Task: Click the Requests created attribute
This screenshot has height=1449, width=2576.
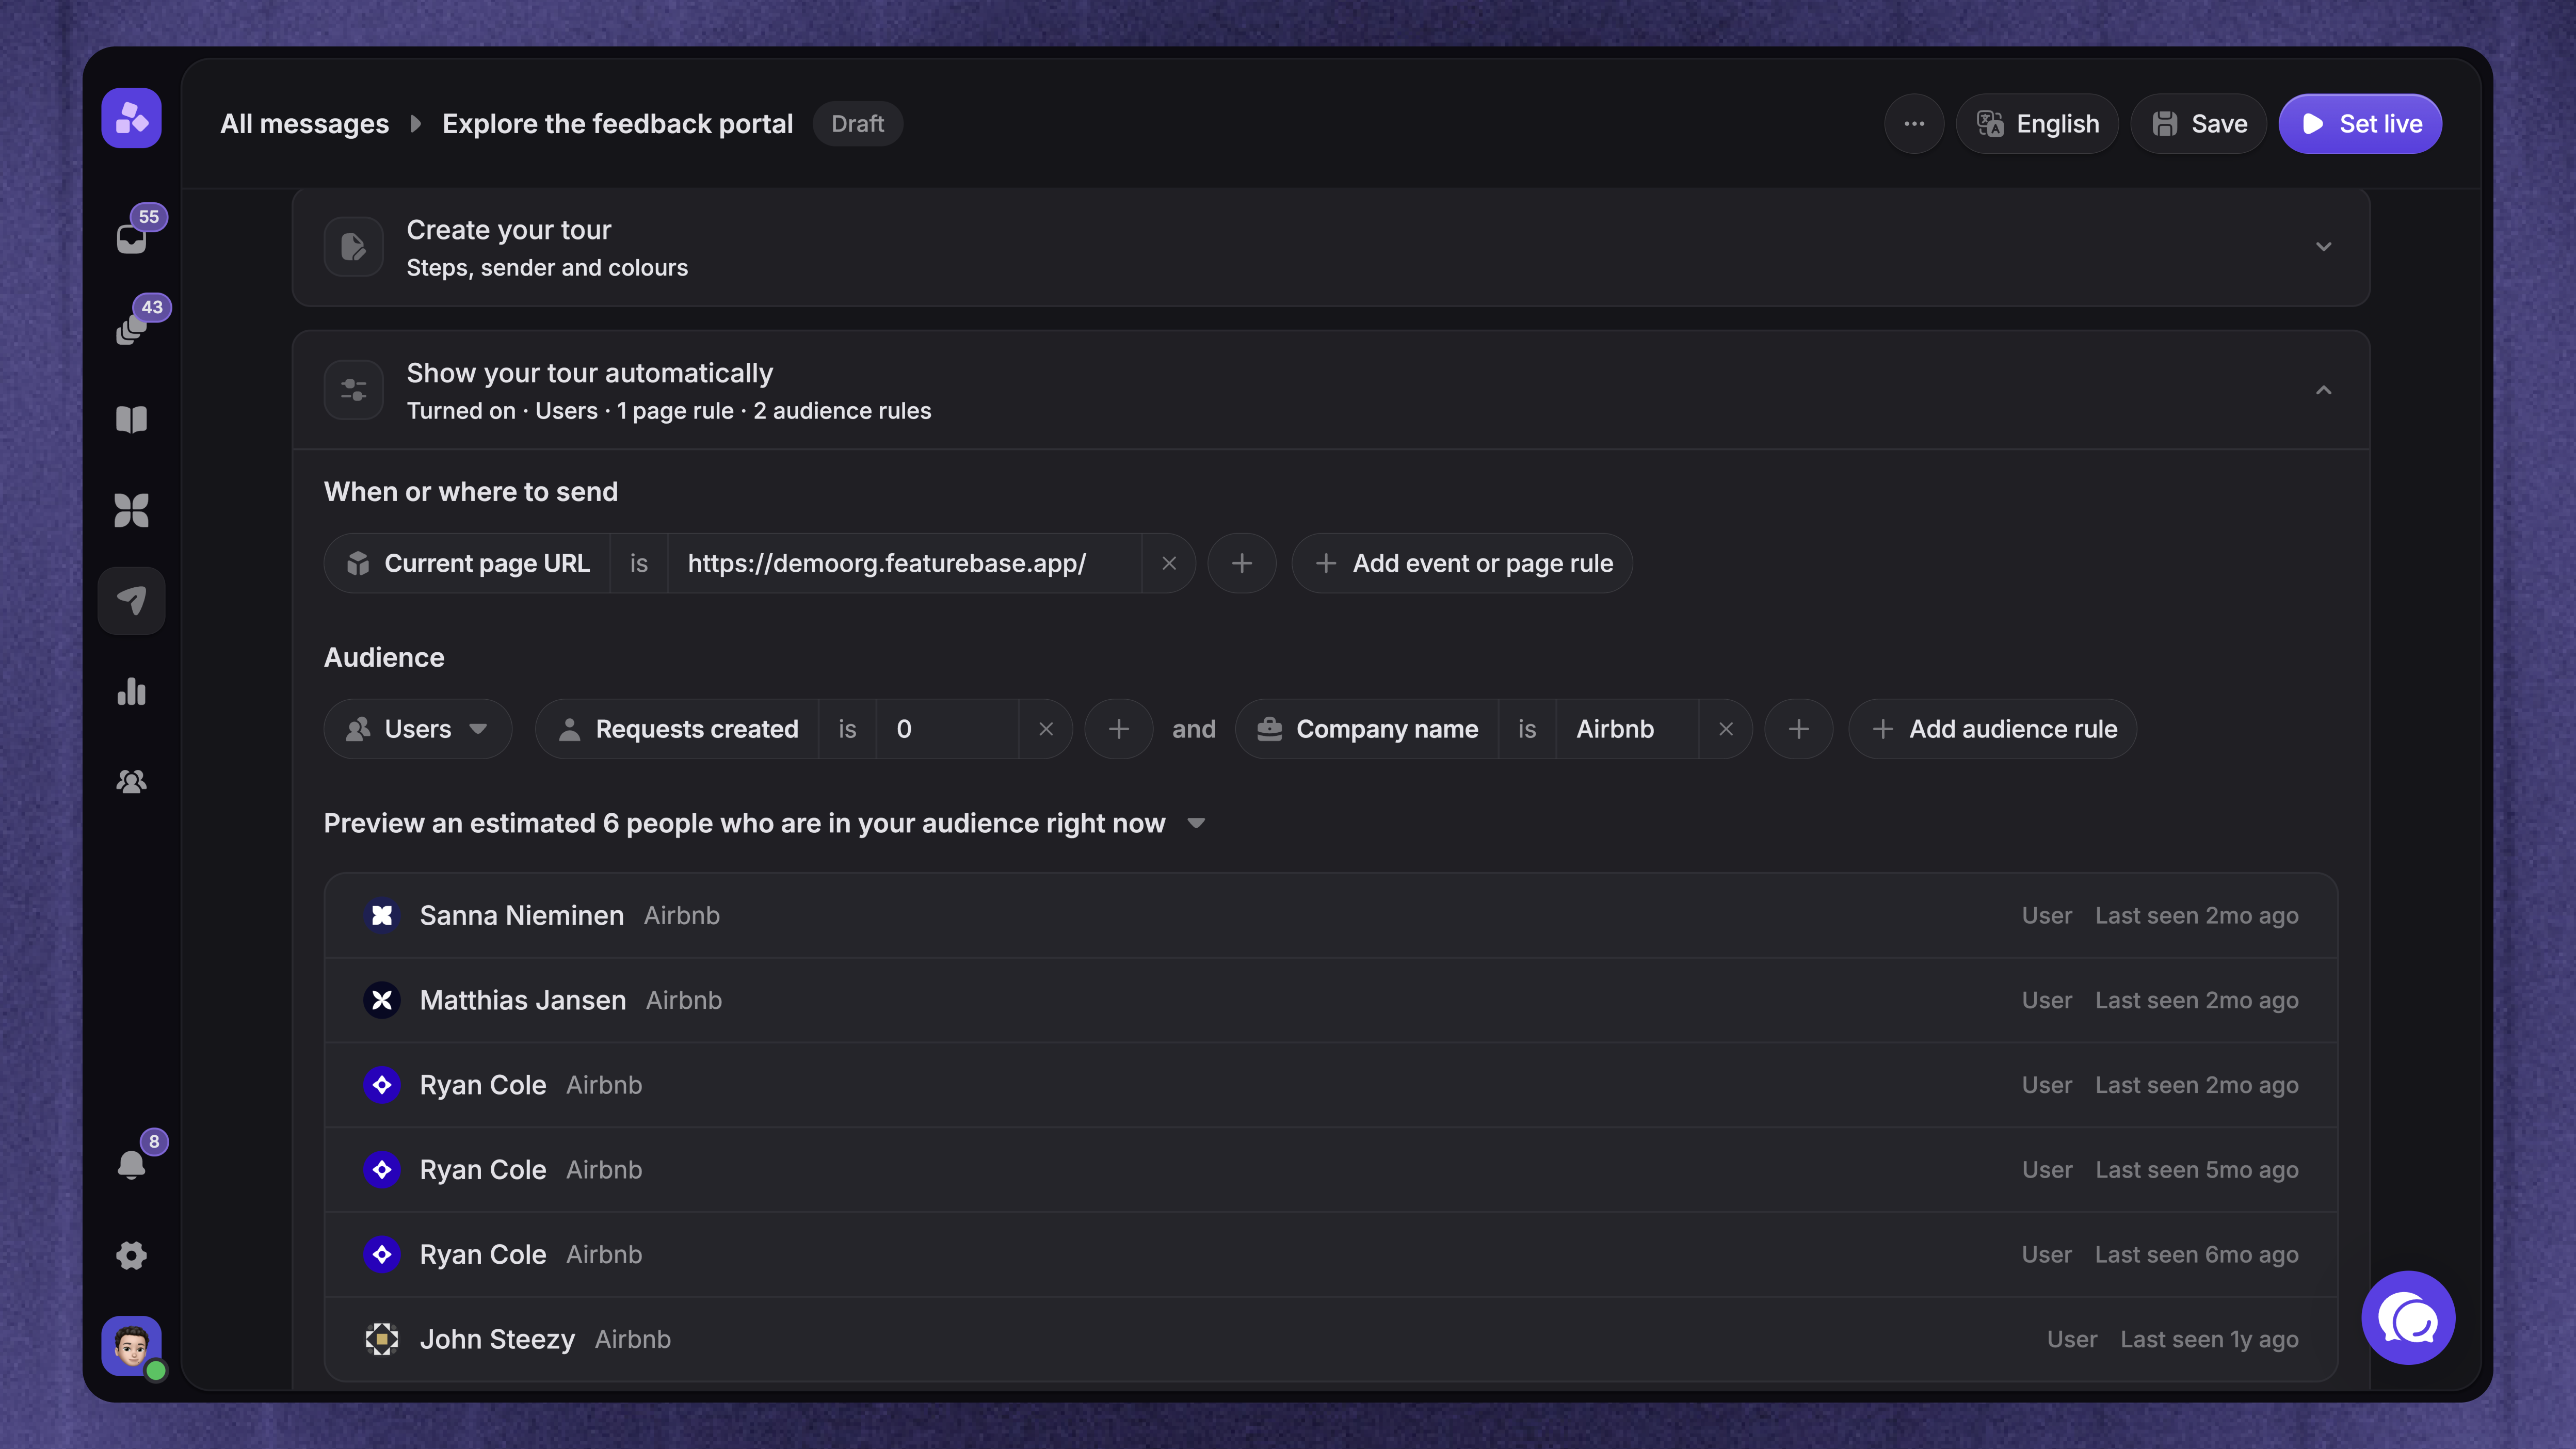Action: point(678,729)
